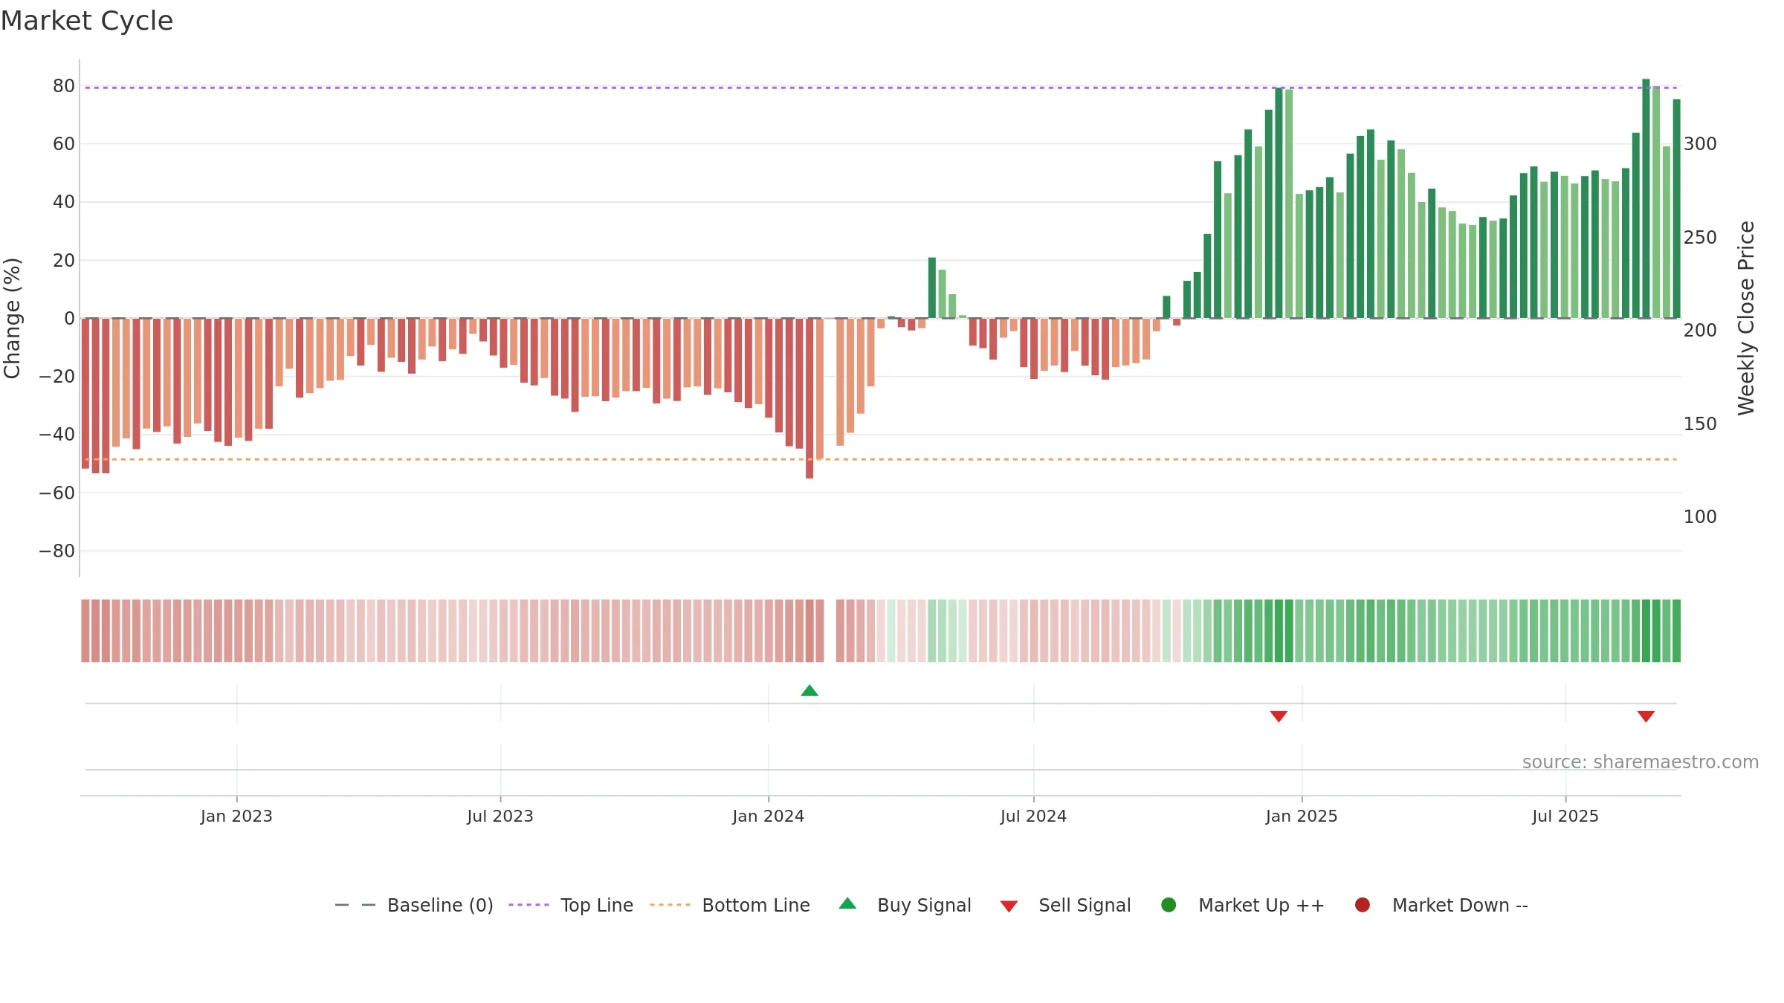The image size is (1784, 1003).
Task: Toggle the Buy Signal legend entry
Action: tap(905, 905)
